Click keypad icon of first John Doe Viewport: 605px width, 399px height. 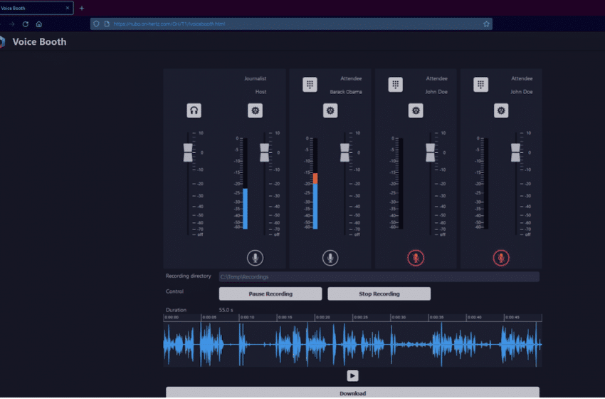click(x=395, y=85)
